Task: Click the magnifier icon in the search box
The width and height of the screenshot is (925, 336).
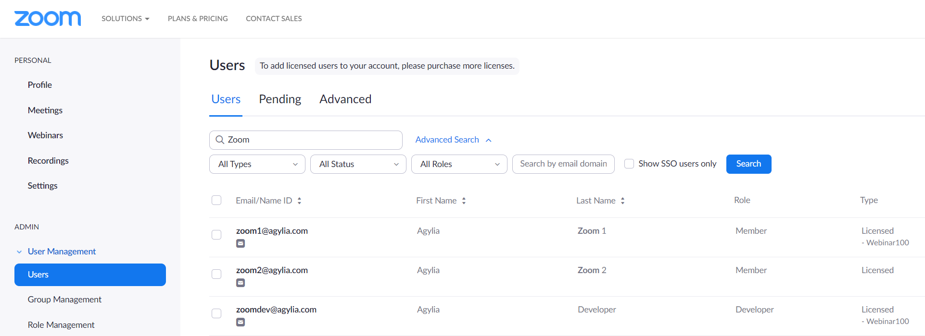Action: coord(220,140)
